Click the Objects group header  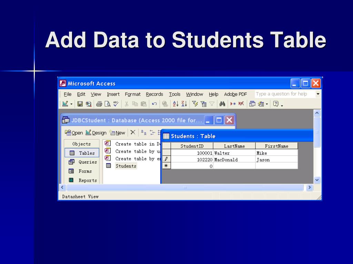(81, 144)
